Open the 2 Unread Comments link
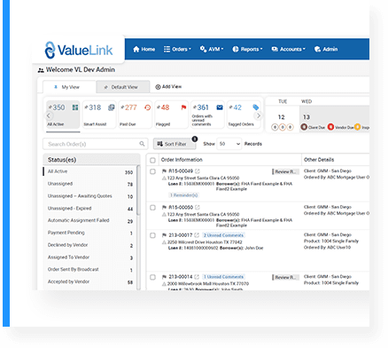This screenshot has width=388, height=348. 223,235
